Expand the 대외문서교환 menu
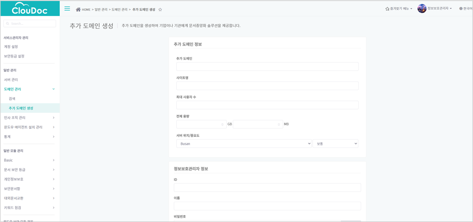473x222 pixels. [30, 198]
